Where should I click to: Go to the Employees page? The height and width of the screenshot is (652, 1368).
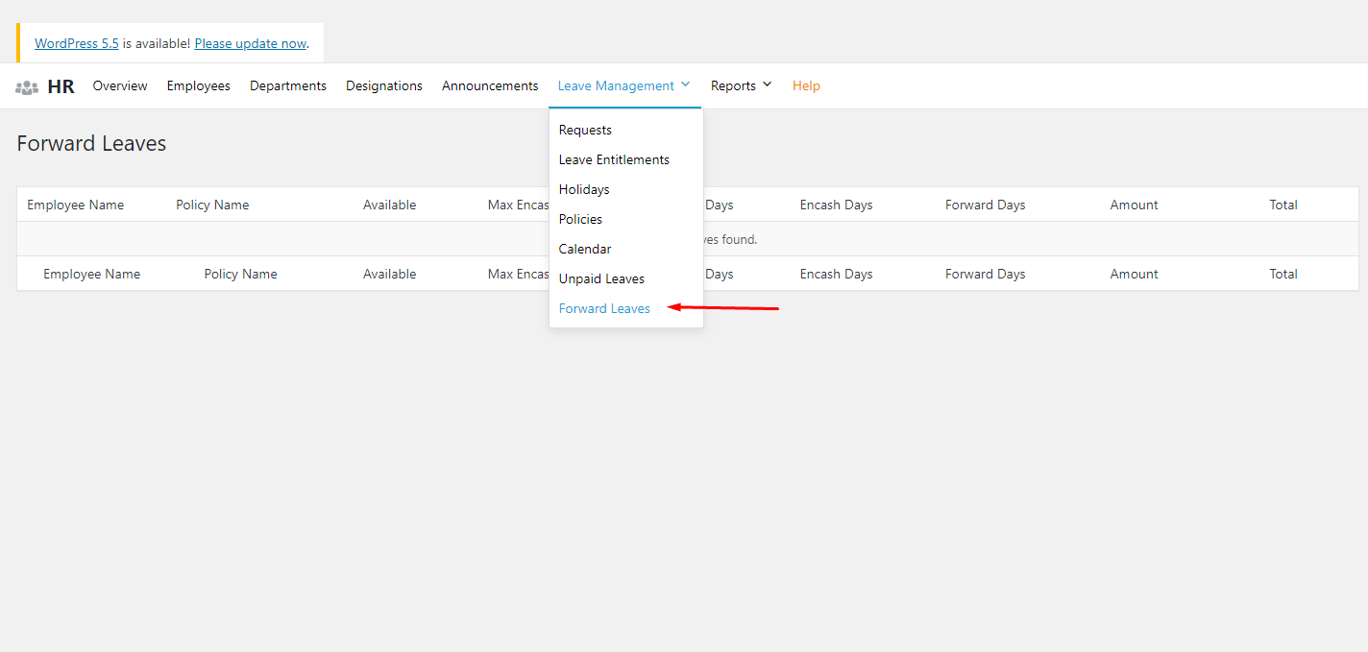tap(198, 85)
